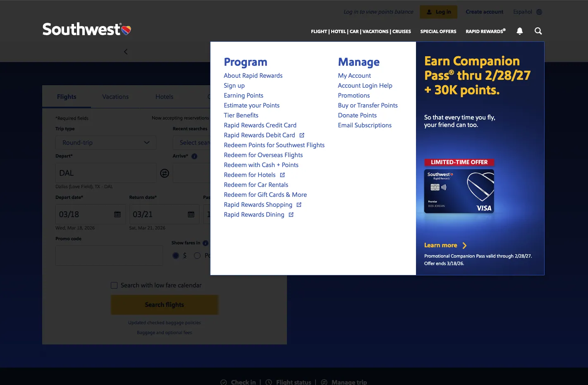The image size is (588, 385).
Task: Open Promotions link under Manage
Action: point(354,96)
